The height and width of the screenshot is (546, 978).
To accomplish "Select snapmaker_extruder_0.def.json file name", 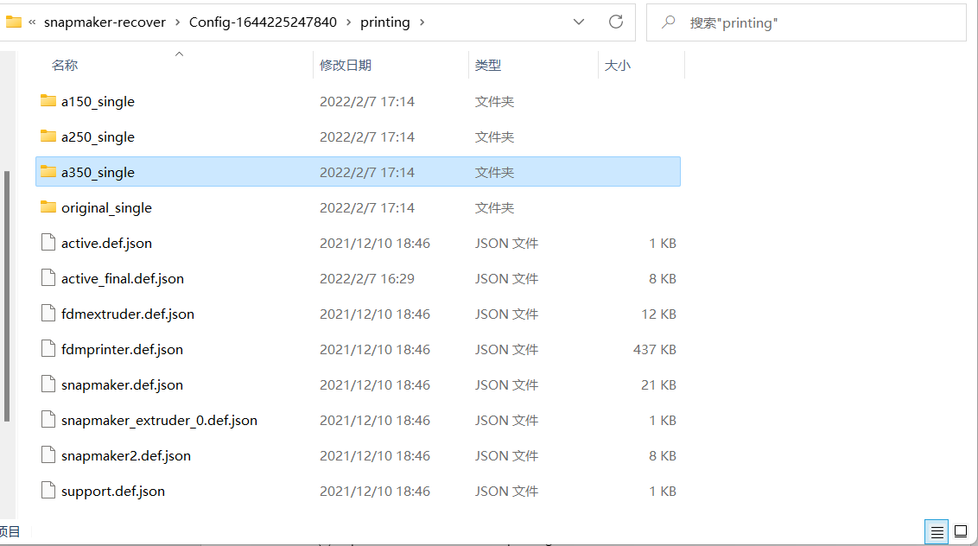I will 159,420.
